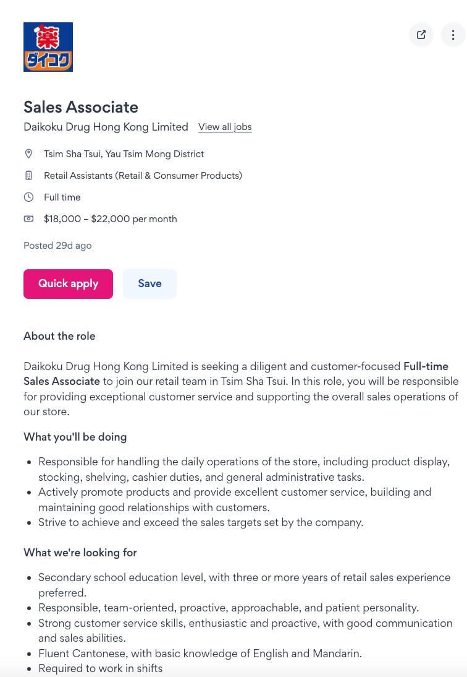Screen dimensions: 467x677
Task: Click the clock work-type icon
Action: (28, 197)
